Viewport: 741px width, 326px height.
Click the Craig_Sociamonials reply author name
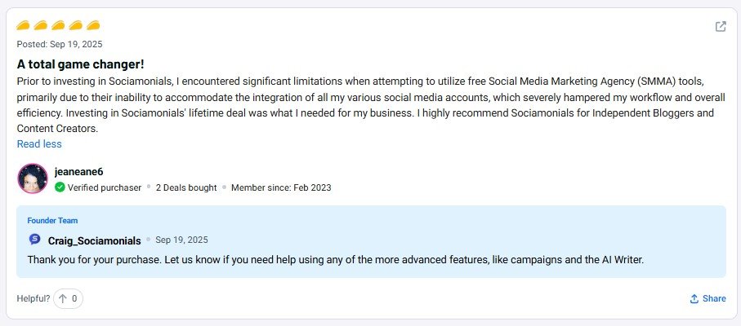(95, 240)
